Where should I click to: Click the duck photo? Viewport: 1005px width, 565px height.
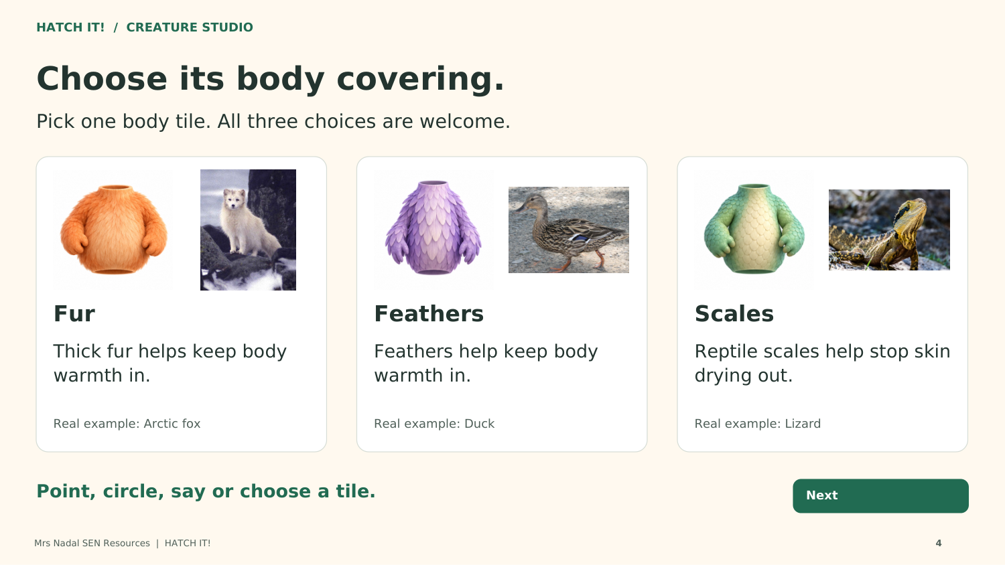click(569, 230)
